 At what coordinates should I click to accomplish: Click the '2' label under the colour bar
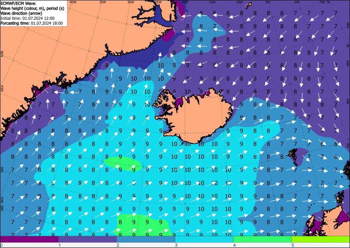118,245
